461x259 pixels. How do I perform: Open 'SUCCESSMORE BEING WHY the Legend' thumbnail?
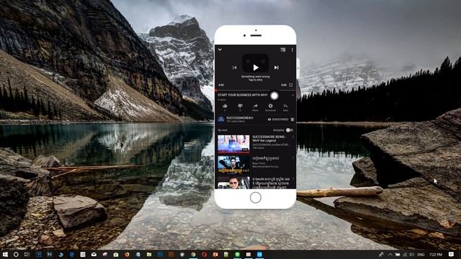(233, 144)
